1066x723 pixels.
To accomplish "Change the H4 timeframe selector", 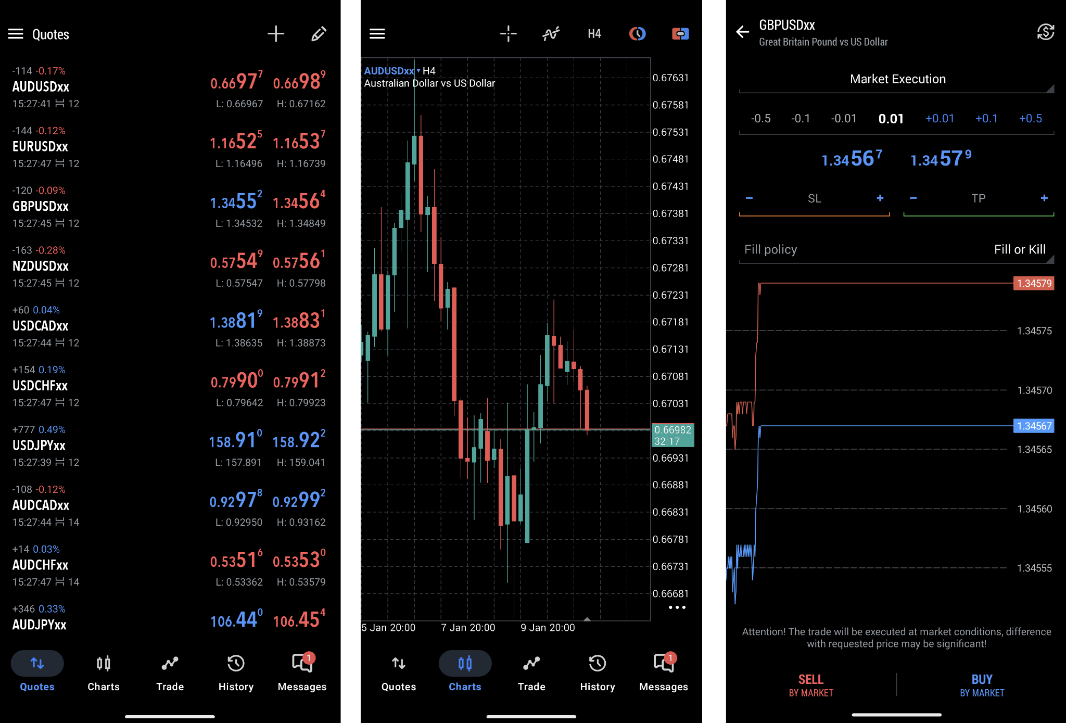I will pyautogui.click(x=594, y=34).
